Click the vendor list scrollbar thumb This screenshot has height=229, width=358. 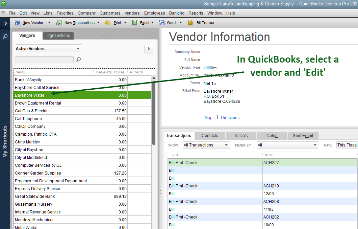click(154, 113)
